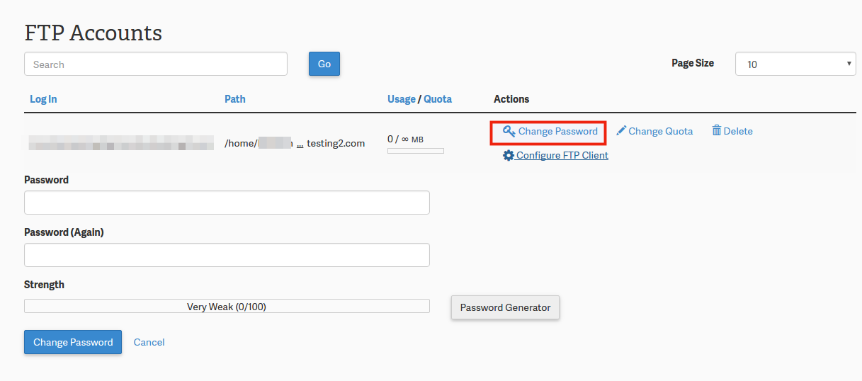This screenshot has height=381, width=862.
Task: Submit with the blue Change Password button
Action: pos(73,342)
